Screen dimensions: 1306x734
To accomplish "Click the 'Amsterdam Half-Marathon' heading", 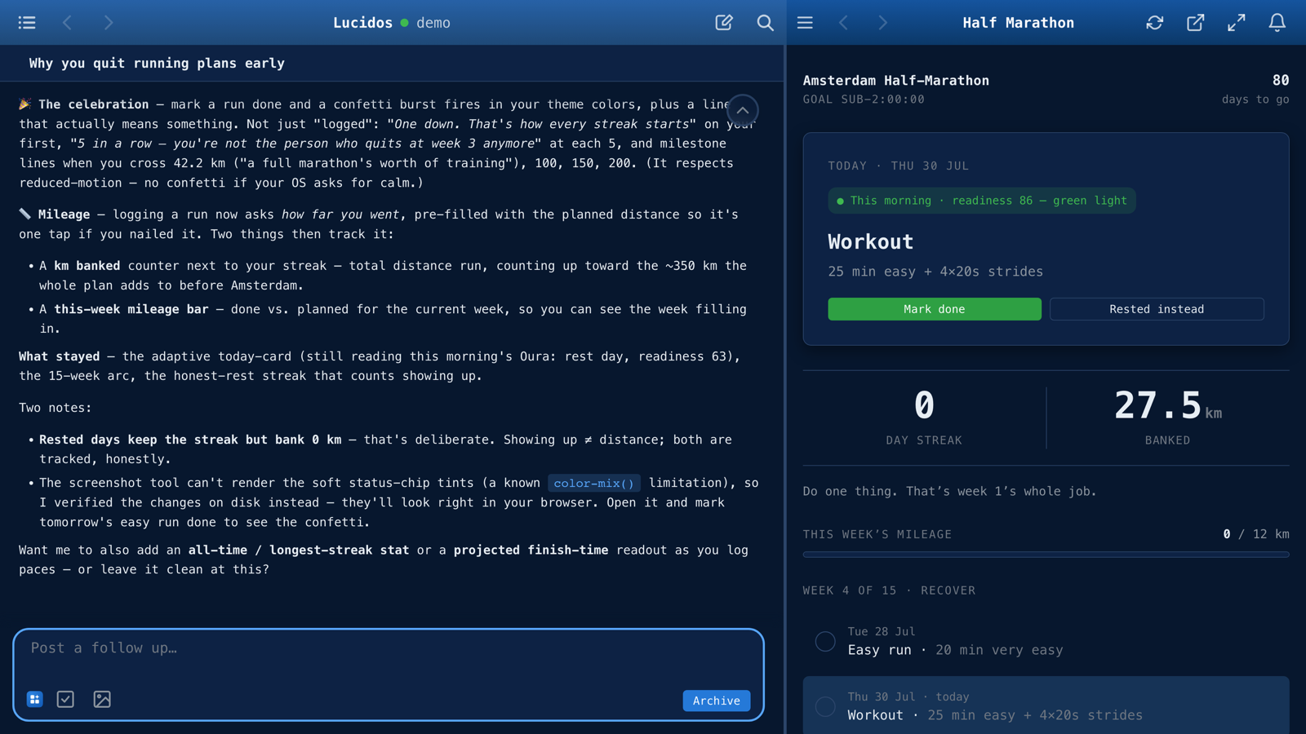I will tap(895, 81).
